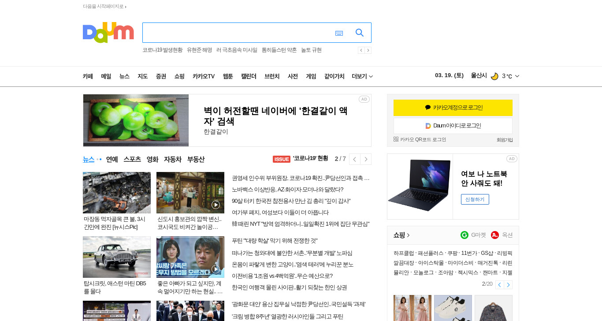Click trending keyword 놀토 규현
The width and height of the screenshot is (602, 321).
pos(311,50)
